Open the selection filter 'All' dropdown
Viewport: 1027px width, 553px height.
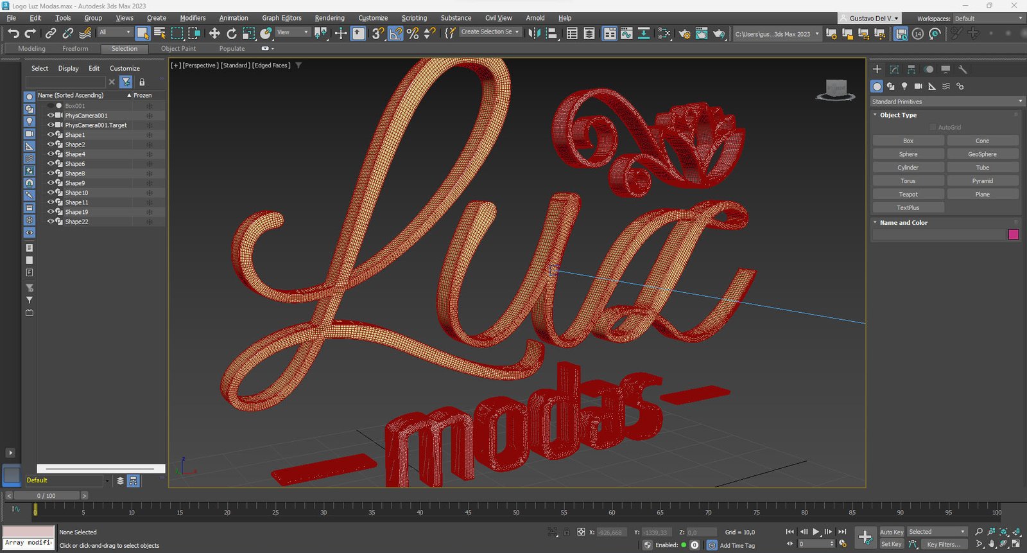(115, 32)
